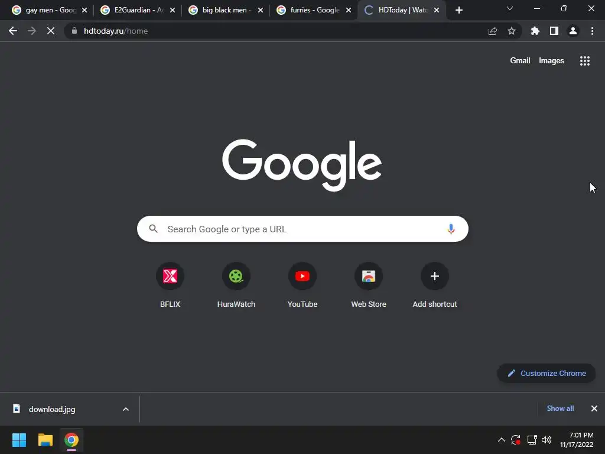605x454 pixels.
Task: Open the YouTube shortcut
Action: pyautogui.click(x=302, y=286)
